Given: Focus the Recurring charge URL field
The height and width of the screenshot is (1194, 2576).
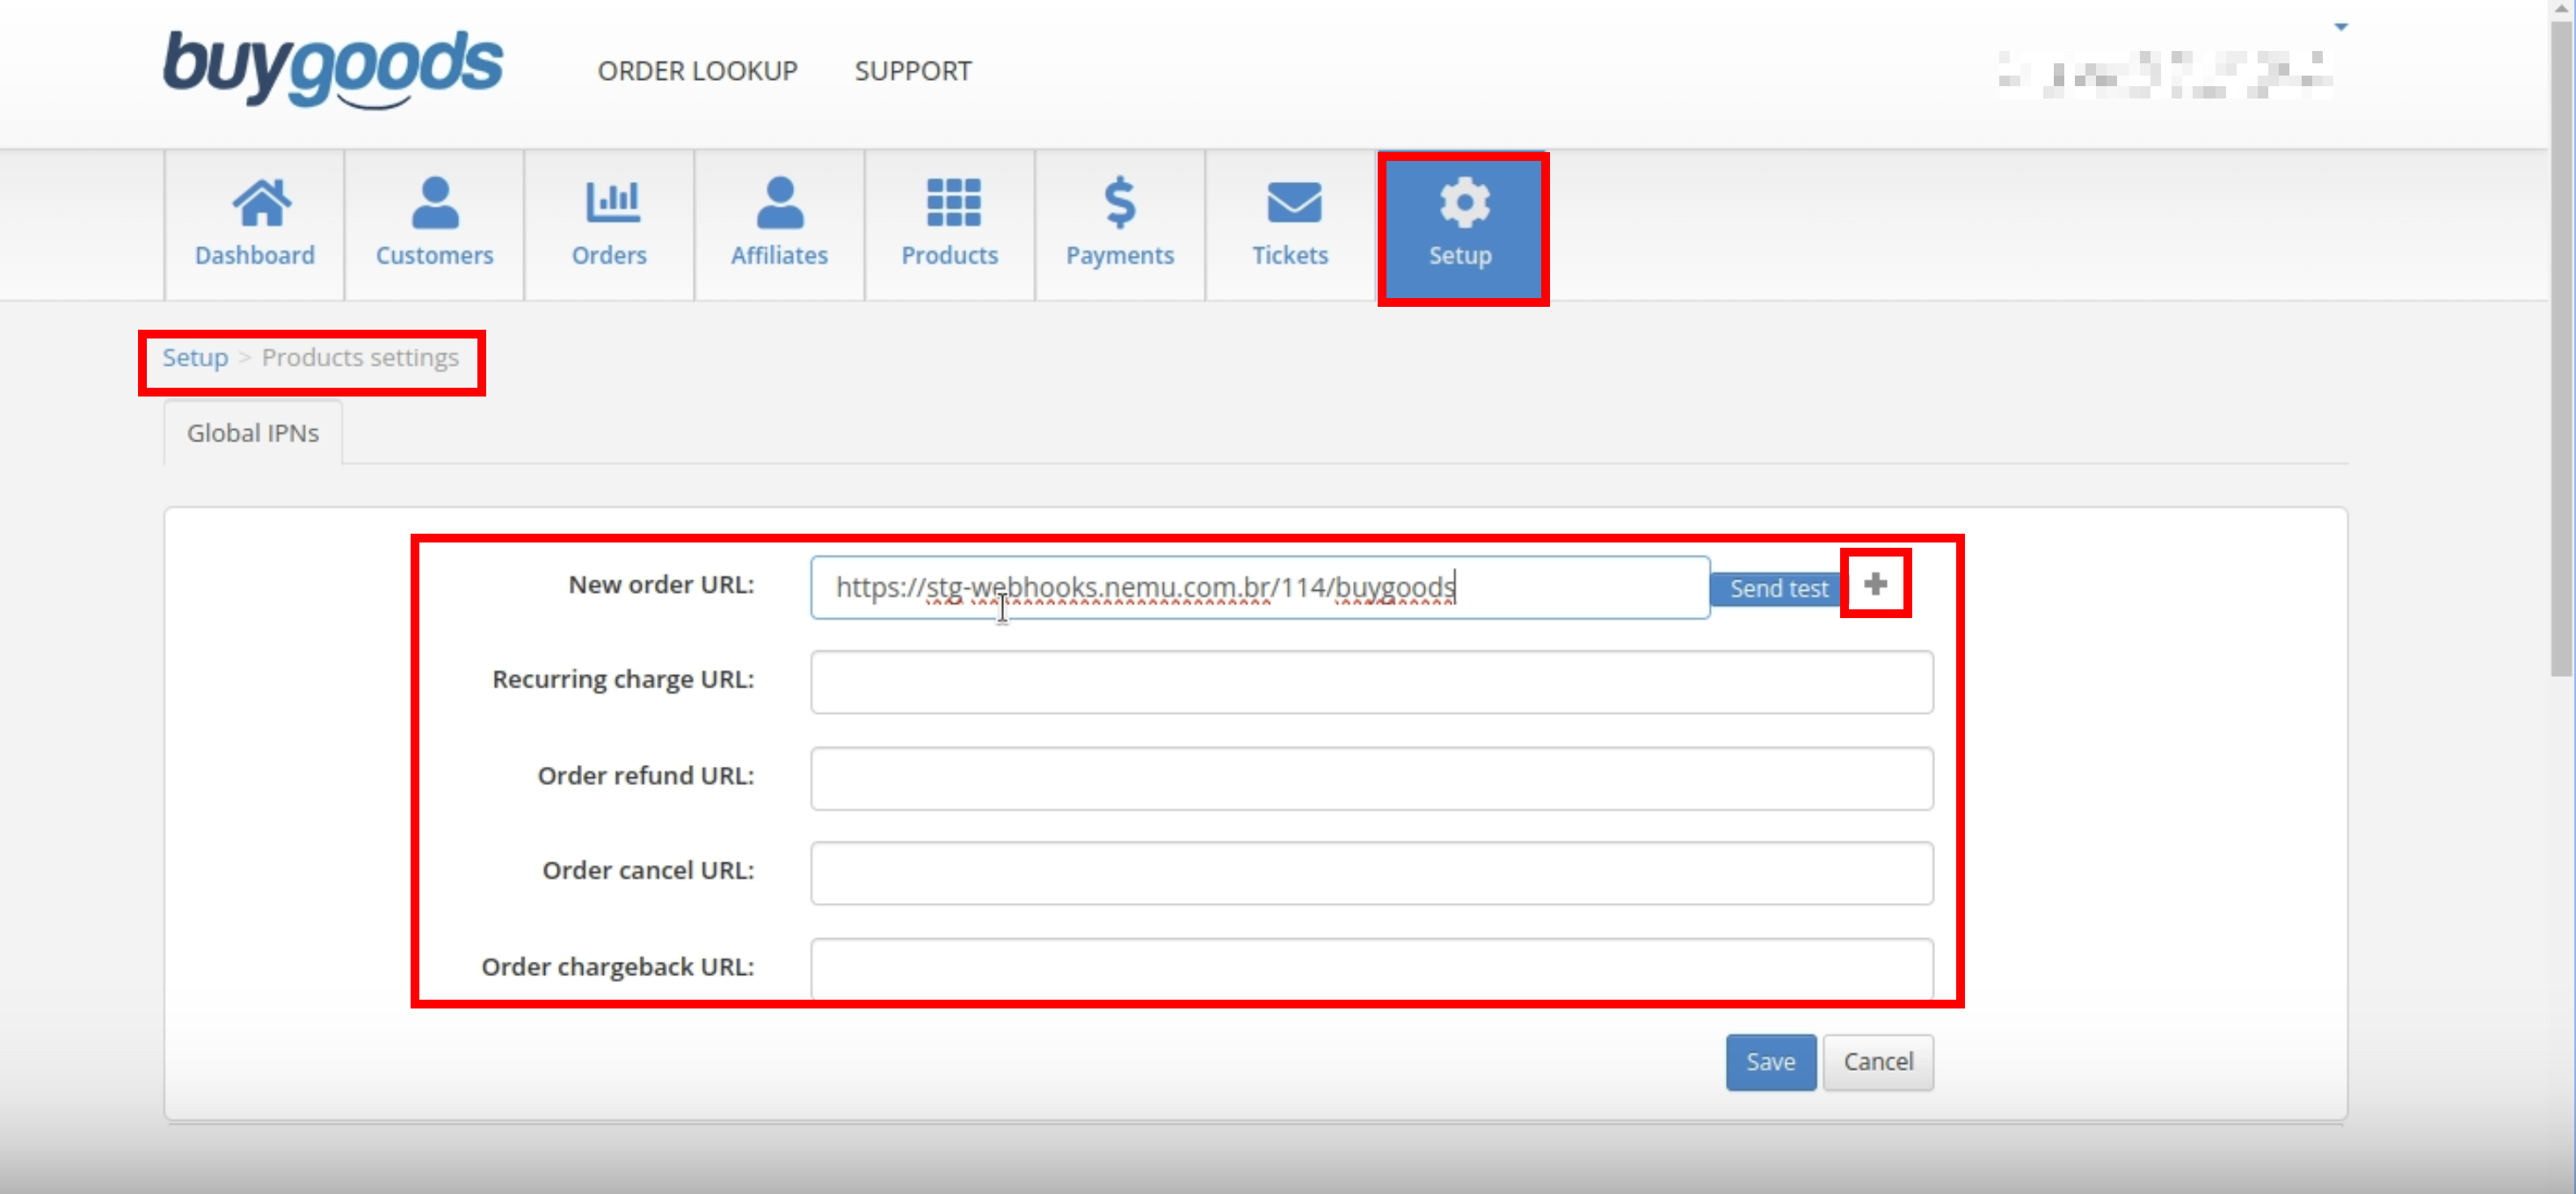Looking at the screenshot, I should click(1371, 682).
